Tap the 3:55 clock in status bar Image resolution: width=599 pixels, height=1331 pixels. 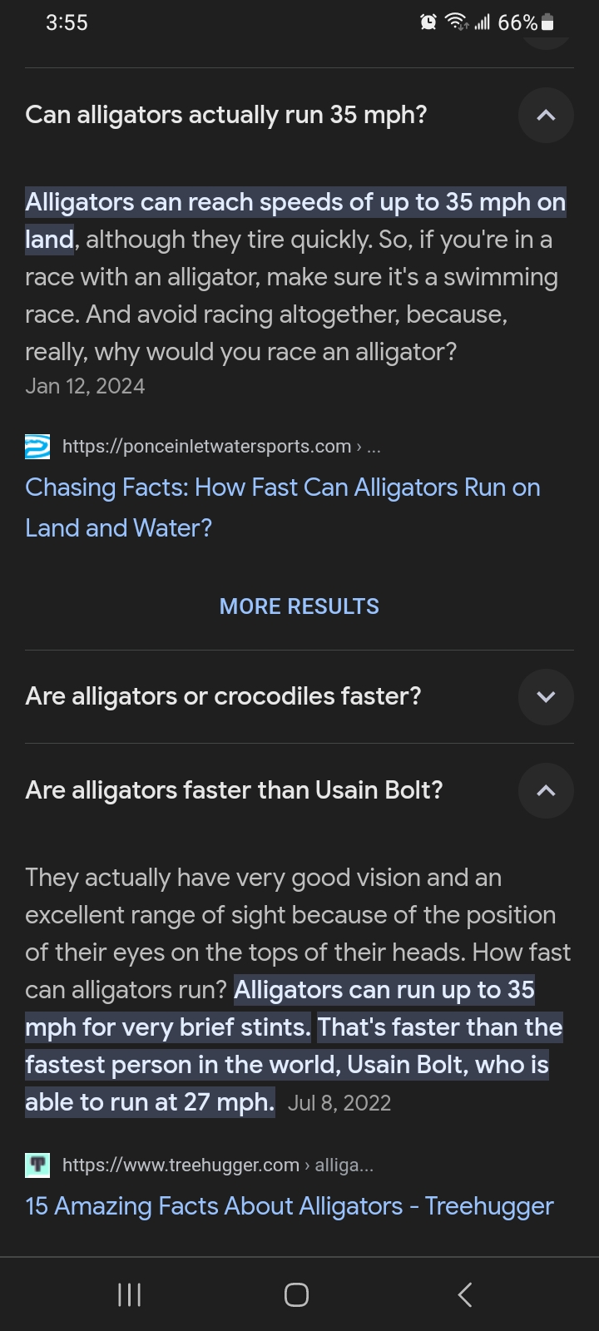[67, 22]
